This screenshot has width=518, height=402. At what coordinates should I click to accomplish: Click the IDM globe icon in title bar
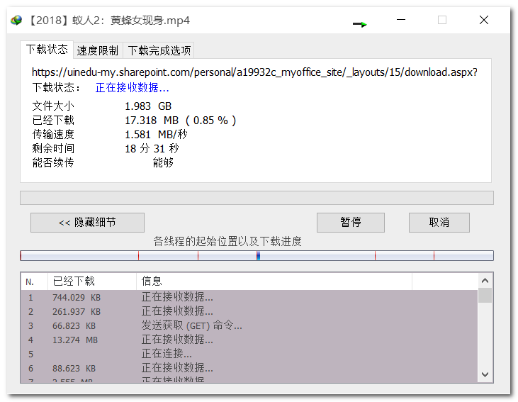pos(16,20)
